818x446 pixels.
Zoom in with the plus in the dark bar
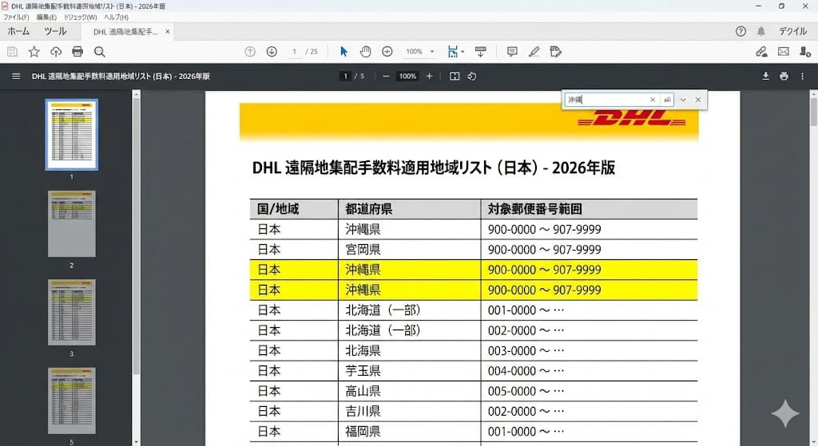[429, 76]
